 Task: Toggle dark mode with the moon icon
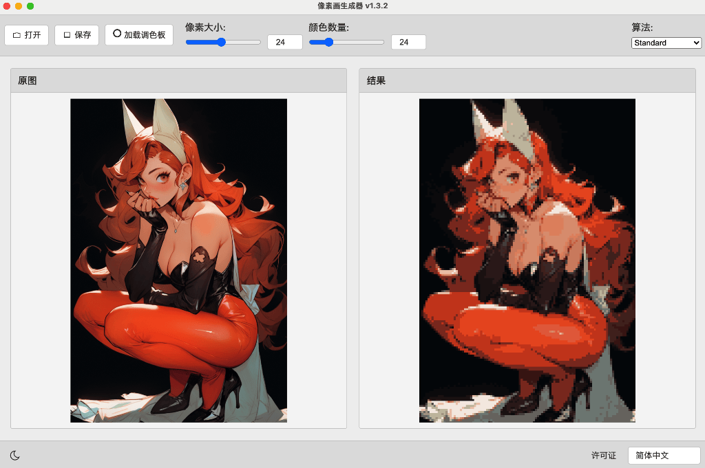click(14, 455)
